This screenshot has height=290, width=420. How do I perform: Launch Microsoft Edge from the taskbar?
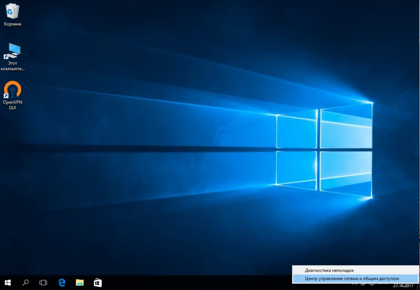point(62,283)
